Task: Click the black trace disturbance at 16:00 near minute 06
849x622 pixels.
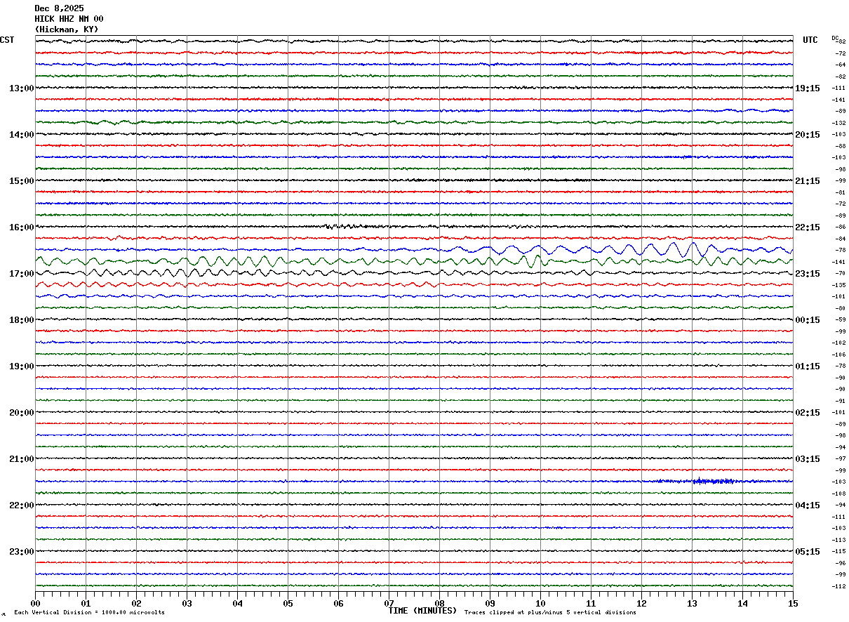Action: coord(345,226)
